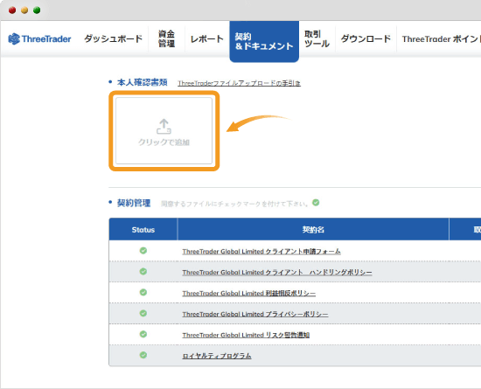Open ThreeTrader Global Limited プライバシーポリシー link
Image resolution: width=481 pixels, height=389 pixels.
(255, 314)
